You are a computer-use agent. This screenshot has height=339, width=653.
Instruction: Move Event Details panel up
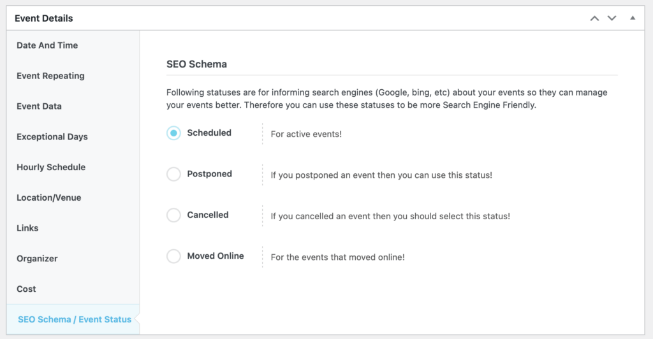(x=594, y=18)
